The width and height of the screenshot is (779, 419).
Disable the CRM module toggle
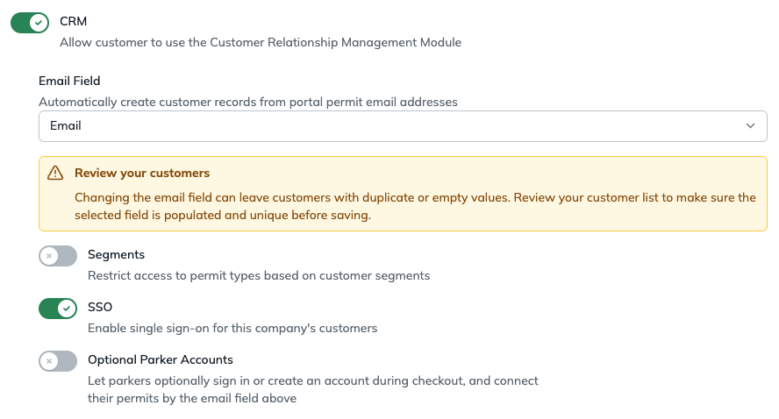(30, 23)
